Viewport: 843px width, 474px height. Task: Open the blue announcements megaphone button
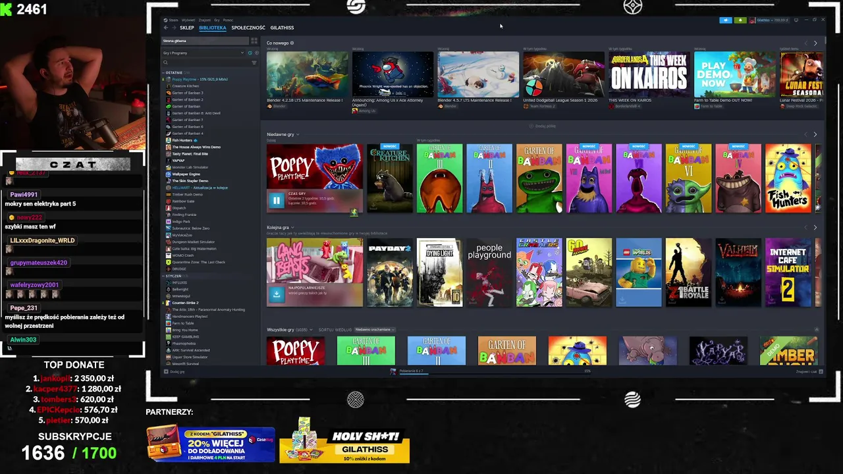click(x=726, y=20)
